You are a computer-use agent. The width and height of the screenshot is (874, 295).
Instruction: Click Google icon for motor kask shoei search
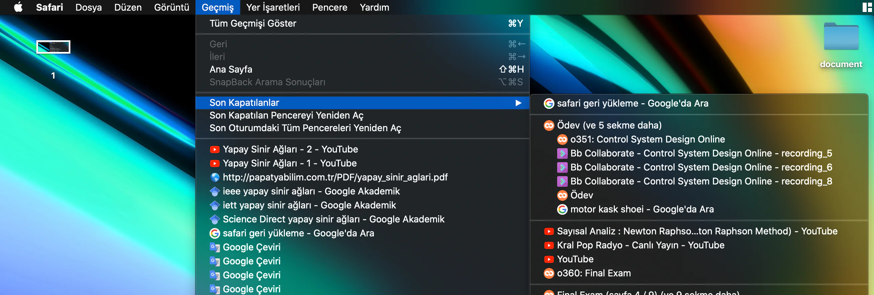pyautogui.click(x=562, y=209)
